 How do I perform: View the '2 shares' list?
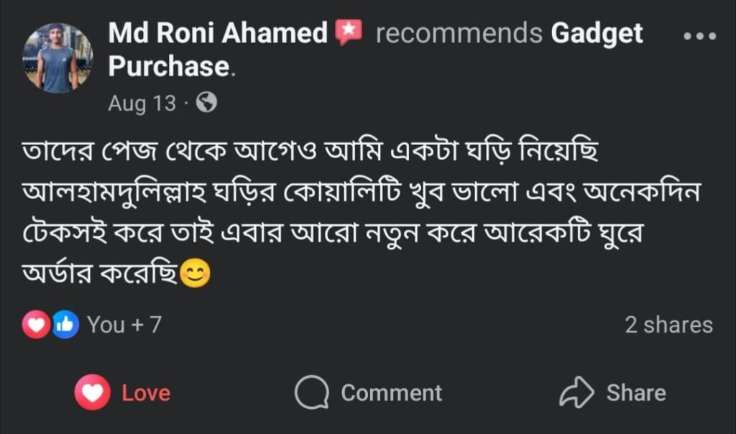(x=668, y=325)
